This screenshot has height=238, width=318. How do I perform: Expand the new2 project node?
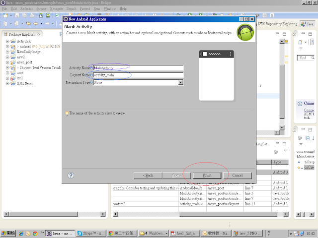[x=7, y=57]
